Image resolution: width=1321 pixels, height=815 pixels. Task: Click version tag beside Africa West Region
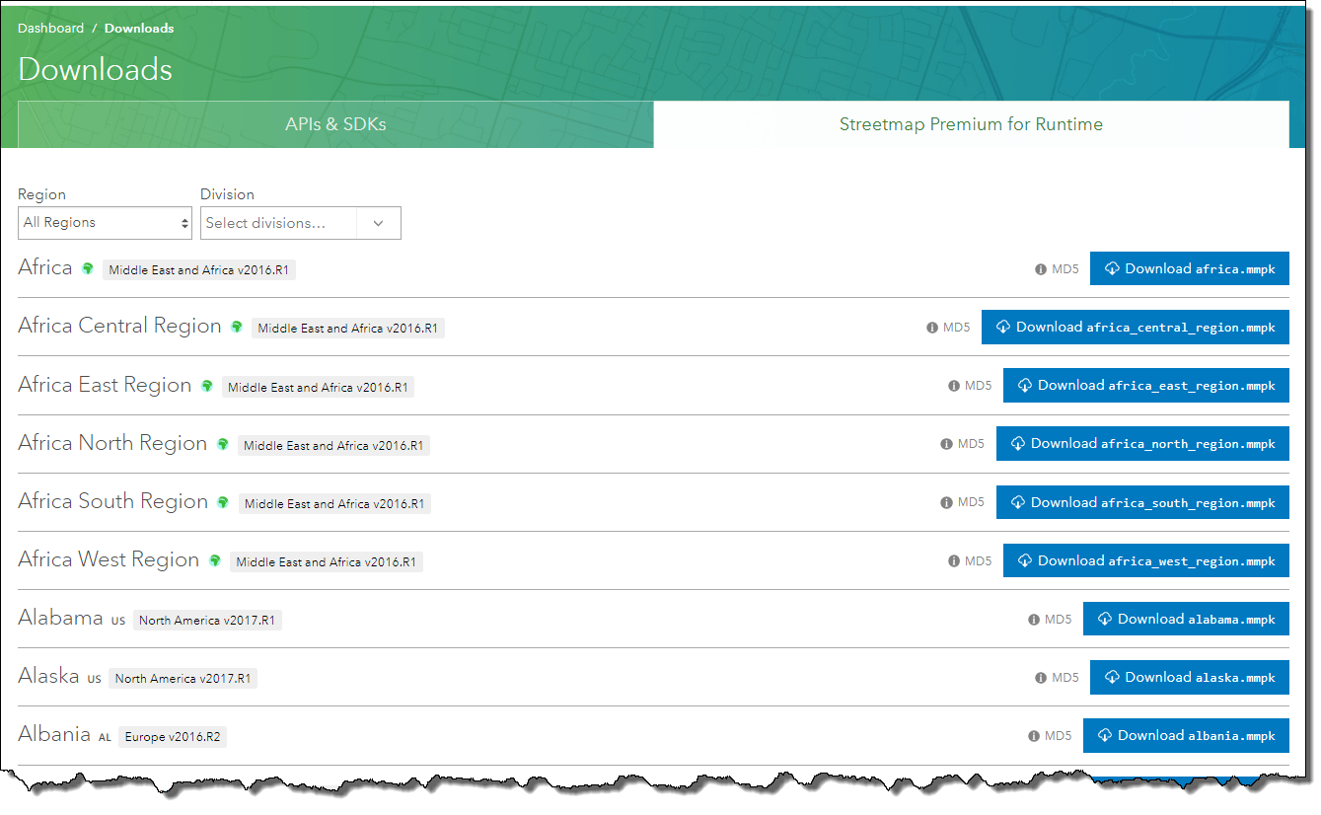[x=327, y=561]
